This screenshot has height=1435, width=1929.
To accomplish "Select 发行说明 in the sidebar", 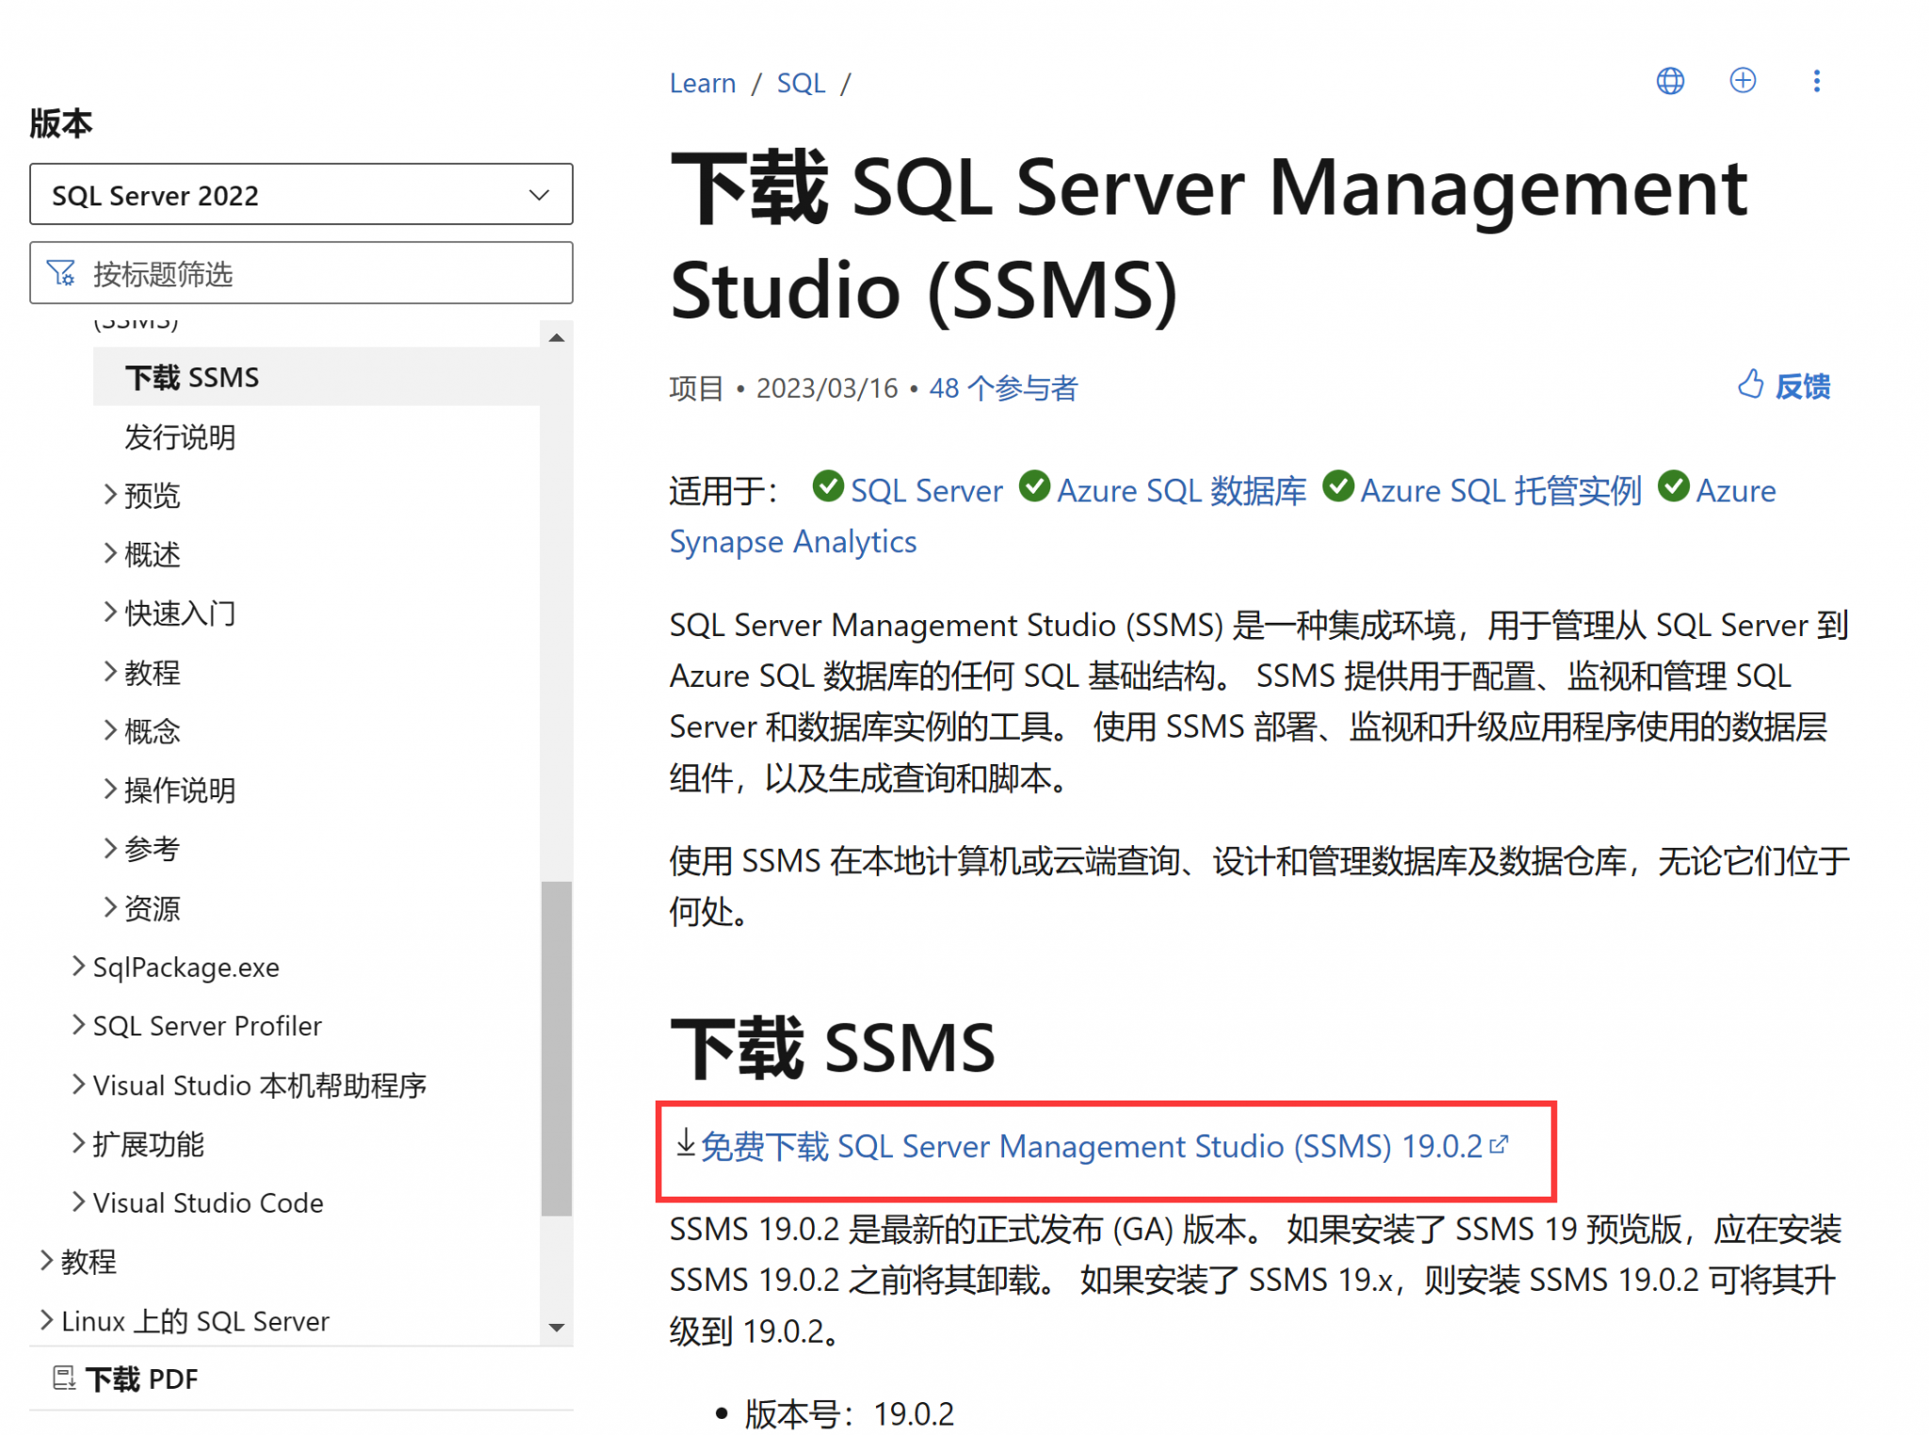I will 179,436.
